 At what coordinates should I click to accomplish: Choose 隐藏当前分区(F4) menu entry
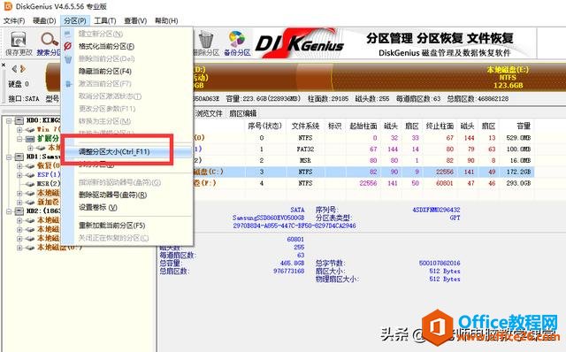pos(126,71)
